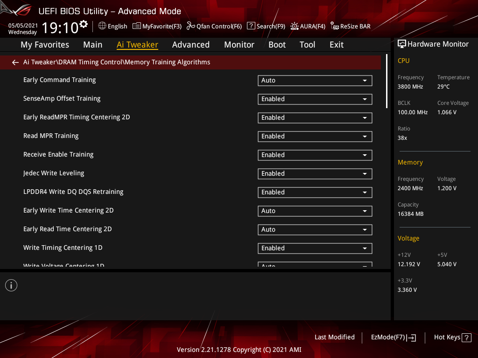Select the Early Write Time Centering 2D label
This screenshot has width=478, height=358.
[x=68, y=211]
